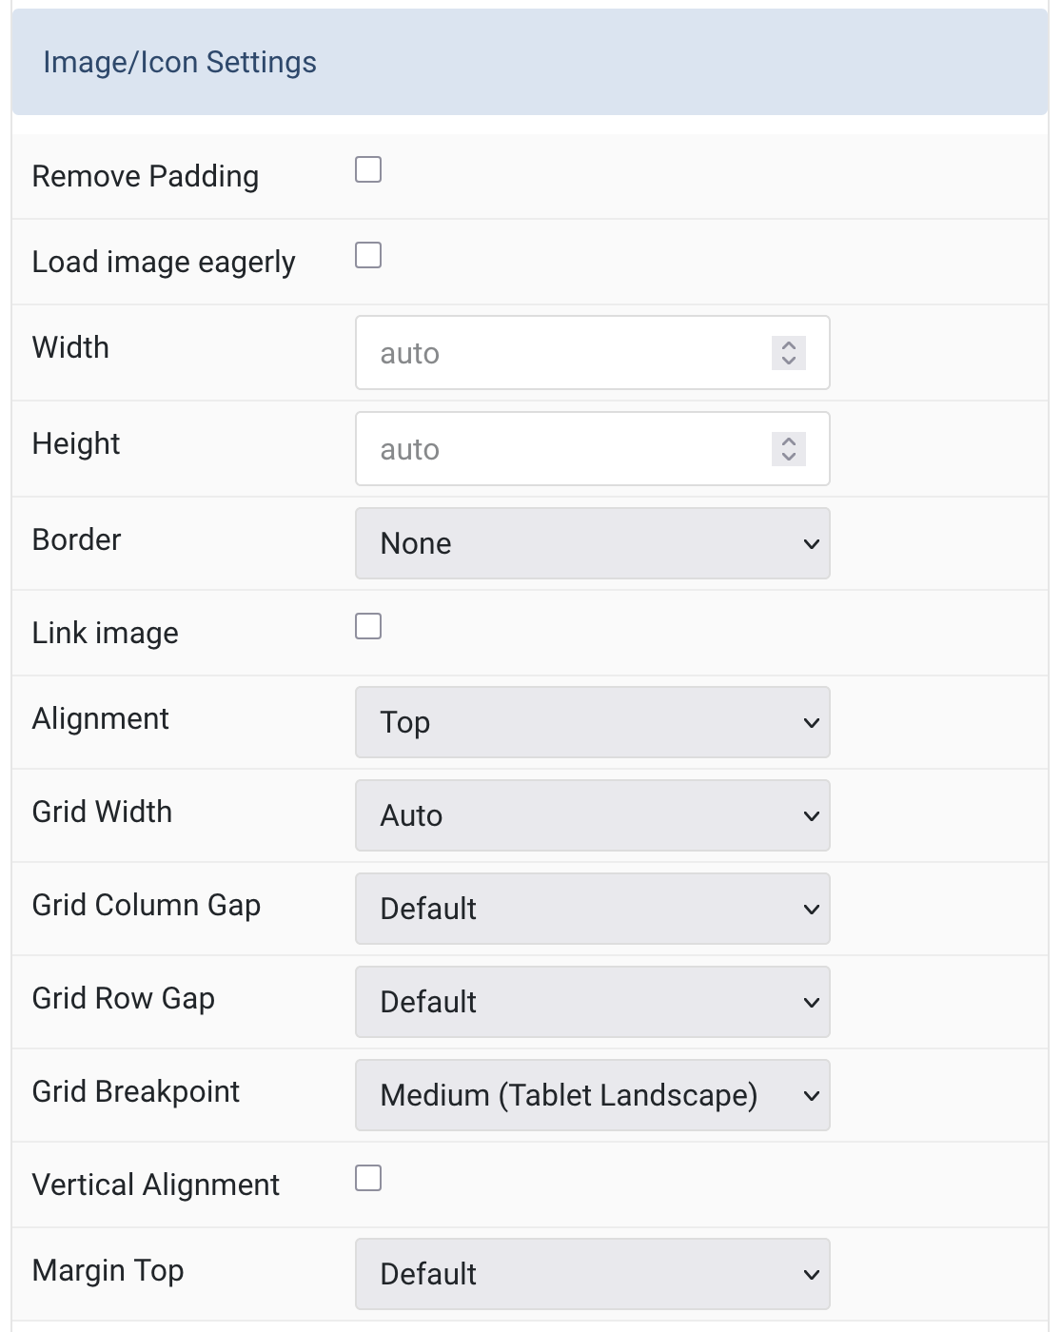Click the Remove Padding label
This screenshot has width=1062, height=1332.
(146, 177)
